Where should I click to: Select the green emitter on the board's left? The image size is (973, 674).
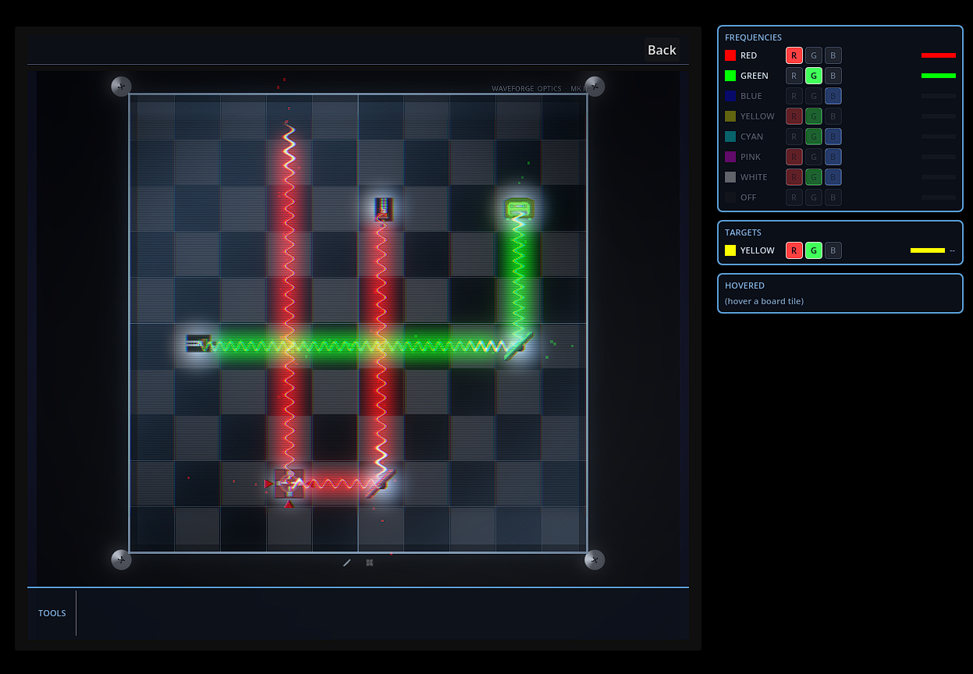tap(198, 343)
